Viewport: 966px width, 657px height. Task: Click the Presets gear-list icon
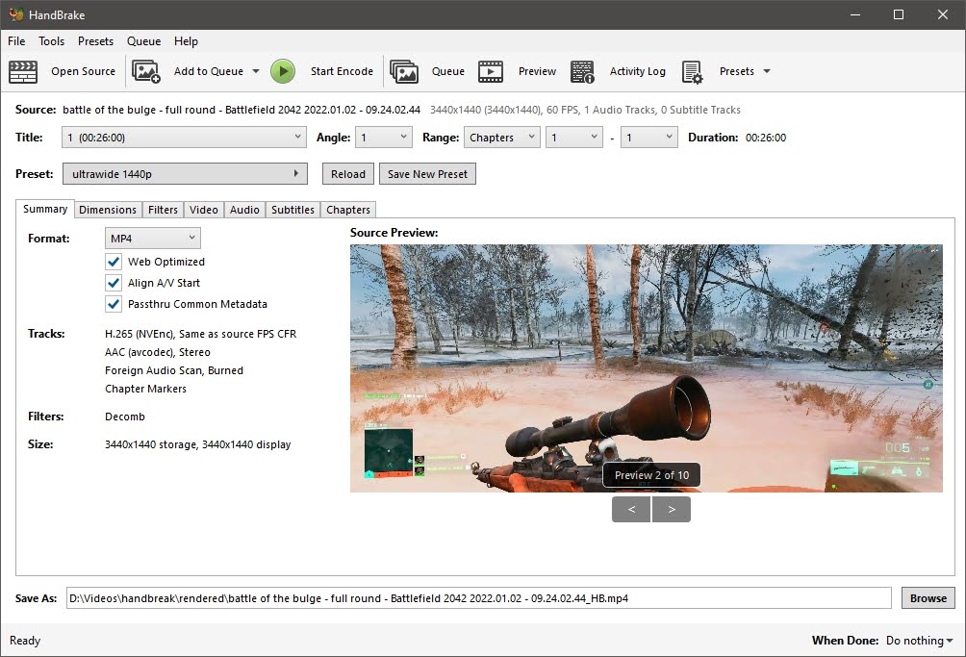point(692,71)
